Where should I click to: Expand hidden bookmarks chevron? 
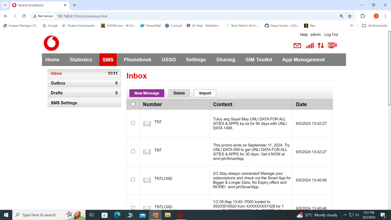click(352, 26)
